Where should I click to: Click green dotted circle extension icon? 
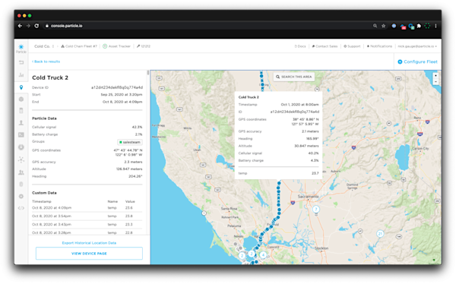[427, 26]
